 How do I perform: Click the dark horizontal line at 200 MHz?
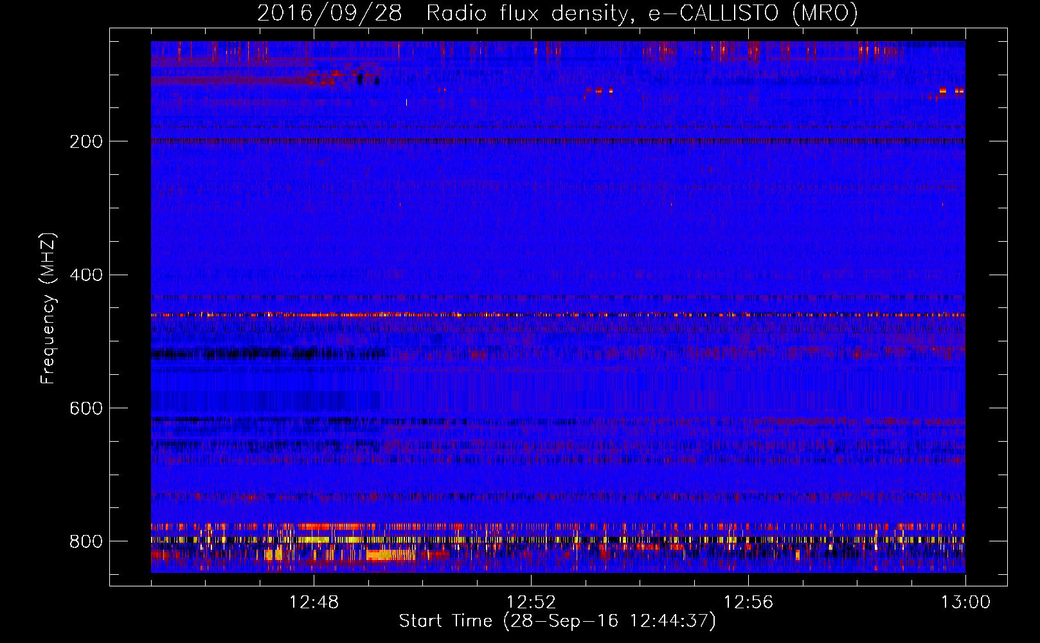pos(558,140)
